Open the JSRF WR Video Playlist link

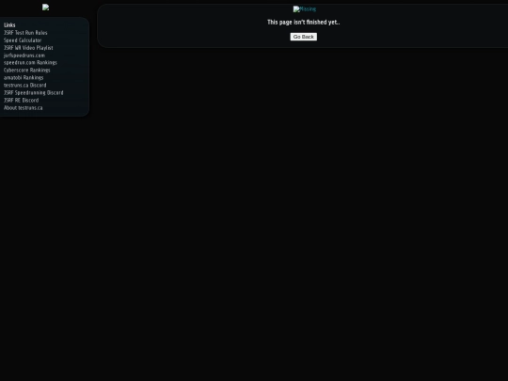(28, 48)
